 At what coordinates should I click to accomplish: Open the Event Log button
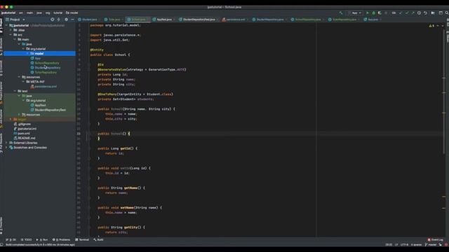pyautogui.click(x=436, y=239)
